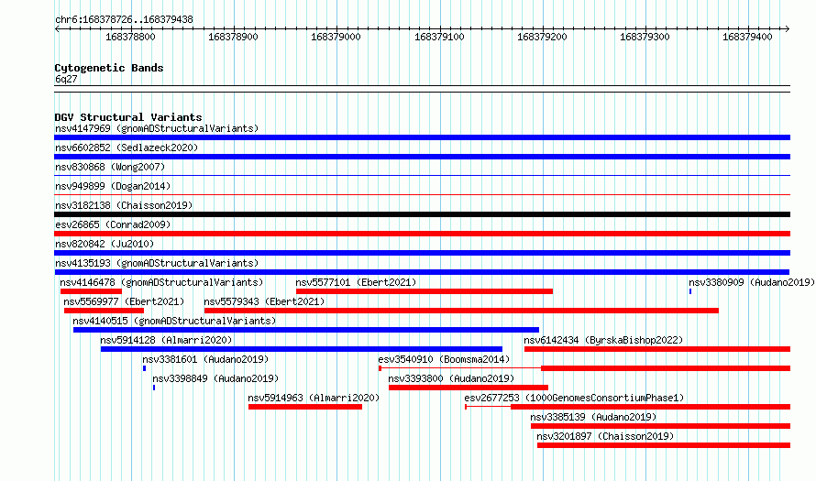816x481 pixels.
Task: Click nsv3393800 (Audano2019) variant label
Action: point(451,378)
